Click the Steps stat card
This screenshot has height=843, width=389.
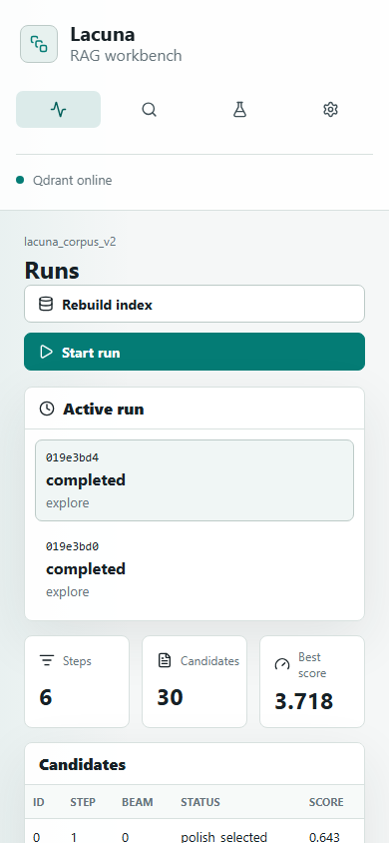(x=77, y=682)
